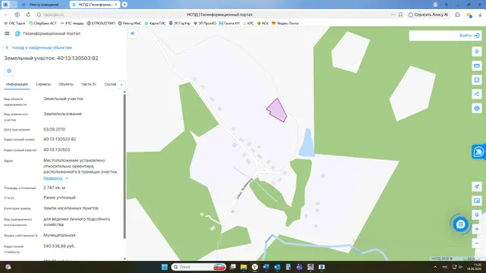The image size is (486, 273).
Task: Switch to Состав tab
Action: [110, 84]
